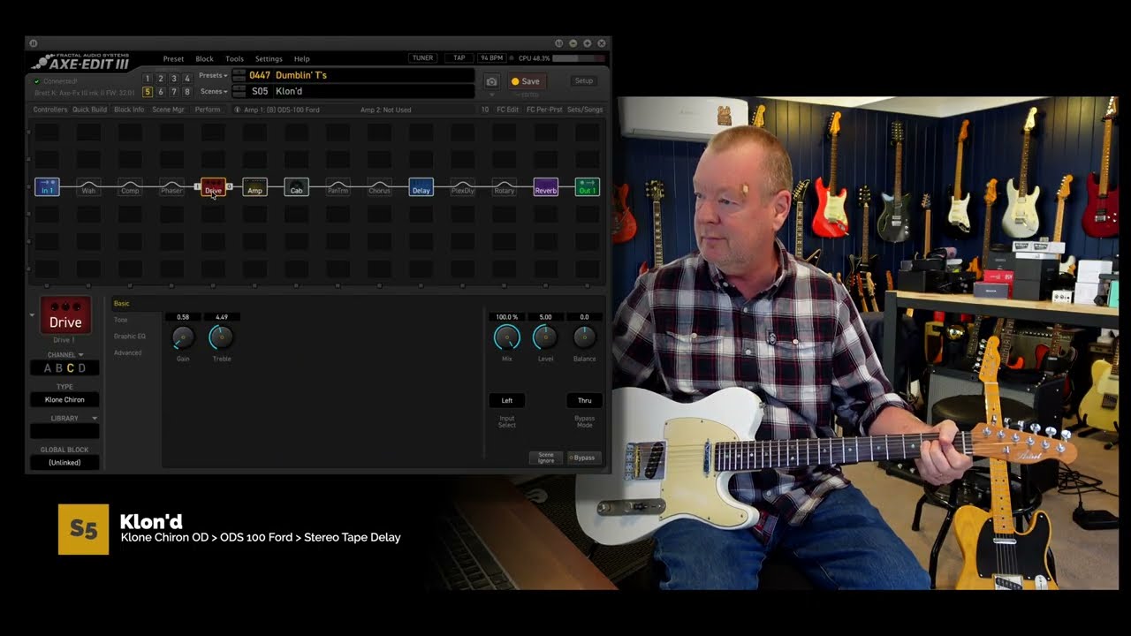Select the Phaser block in grid
This screenshot has height=636, width=1131.
click(171, 187)
